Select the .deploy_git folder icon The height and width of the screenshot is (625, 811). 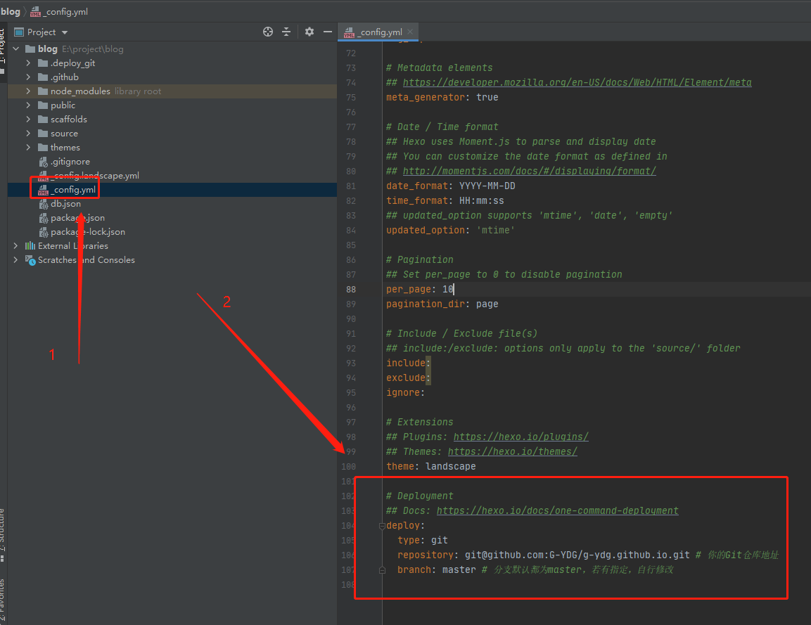pyautogui.click(x=43, y=63)
